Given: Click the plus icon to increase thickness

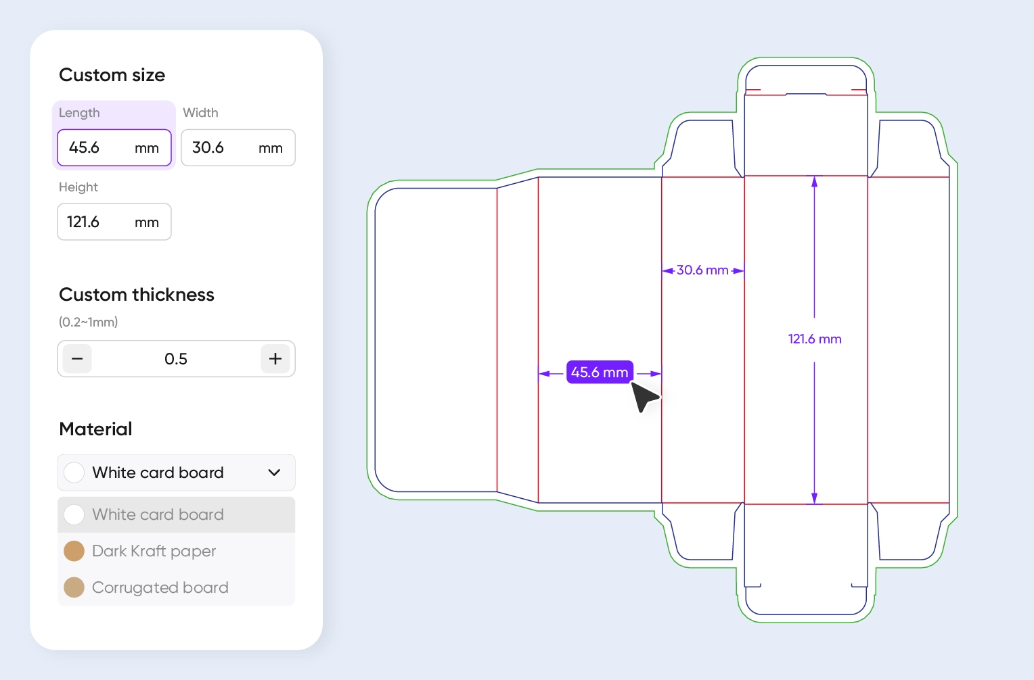Looking at the screenshot, I should pyautogui.click(x=275, y=359).
